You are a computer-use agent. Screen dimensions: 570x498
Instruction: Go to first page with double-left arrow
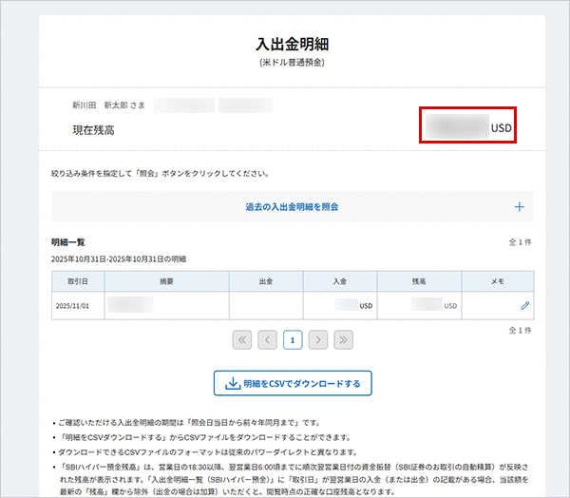pyautogui.click(x=242, y=339)
